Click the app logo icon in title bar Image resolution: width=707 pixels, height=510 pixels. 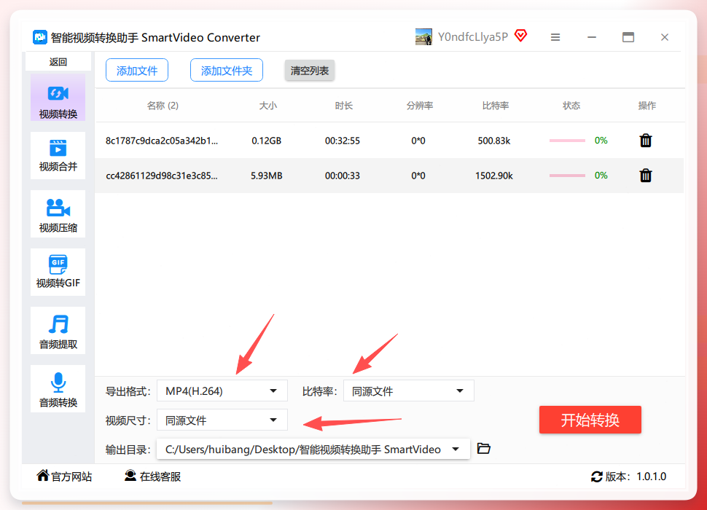39,37
